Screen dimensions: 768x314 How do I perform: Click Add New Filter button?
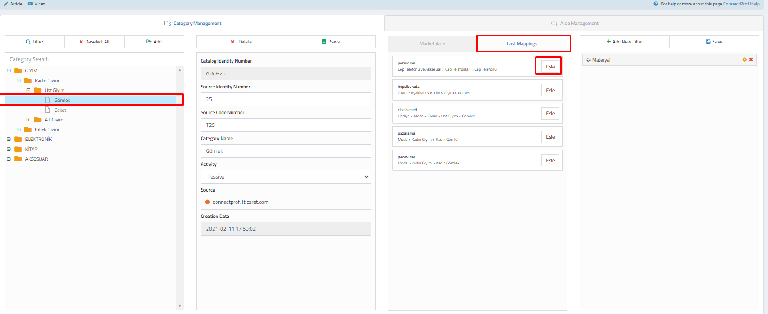(624, 42)
